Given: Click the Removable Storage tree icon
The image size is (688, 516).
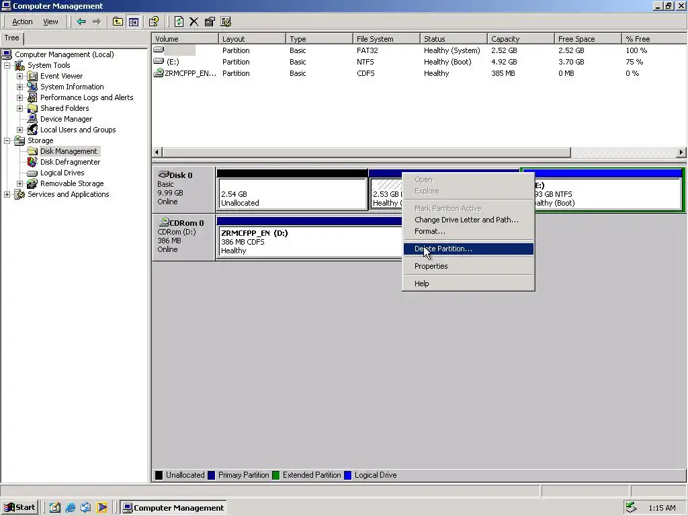Looking at the screenshot, I should pos(32,183).
